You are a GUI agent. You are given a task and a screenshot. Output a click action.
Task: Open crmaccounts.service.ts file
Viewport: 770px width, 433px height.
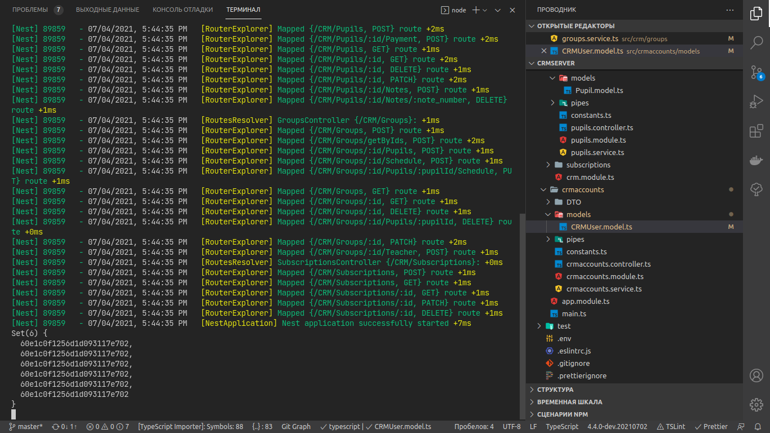click(x=634, y=289)
